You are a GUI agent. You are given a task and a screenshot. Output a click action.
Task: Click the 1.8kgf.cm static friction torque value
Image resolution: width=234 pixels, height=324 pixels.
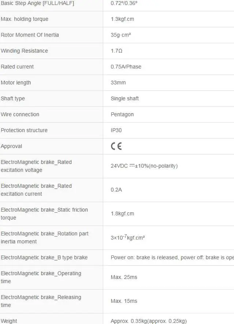coord(122,213)
